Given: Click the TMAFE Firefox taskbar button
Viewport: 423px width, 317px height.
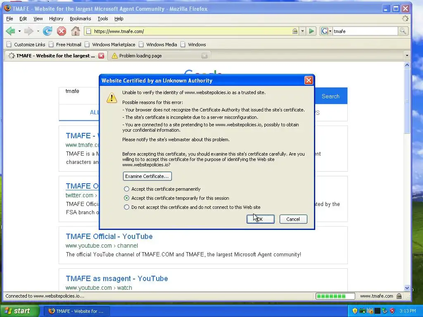Looking at the screenshot, I should point(76,311).
